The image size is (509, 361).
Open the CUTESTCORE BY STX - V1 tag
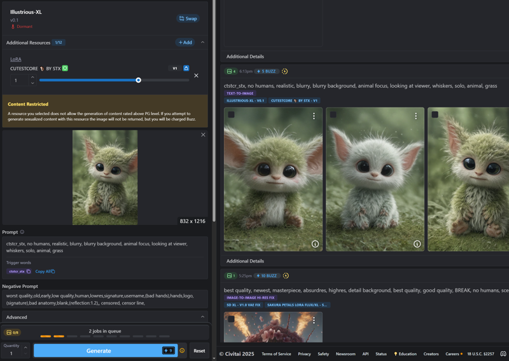pyautogui.click(x=294, y=100)
